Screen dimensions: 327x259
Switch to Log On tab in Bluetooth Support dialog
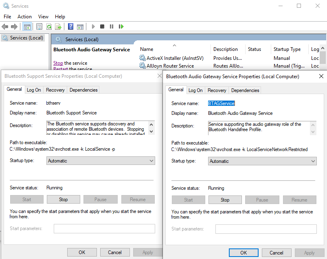(34, 90)
